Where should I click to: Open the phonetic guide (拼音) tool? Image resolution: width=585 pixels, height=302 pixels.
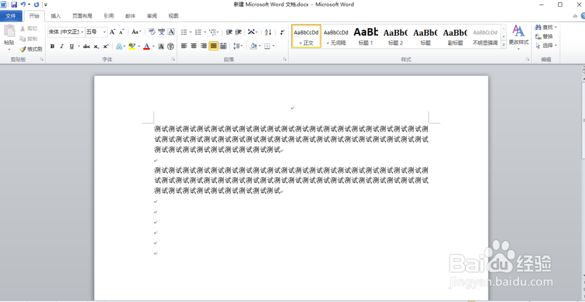tap(161, 32)
